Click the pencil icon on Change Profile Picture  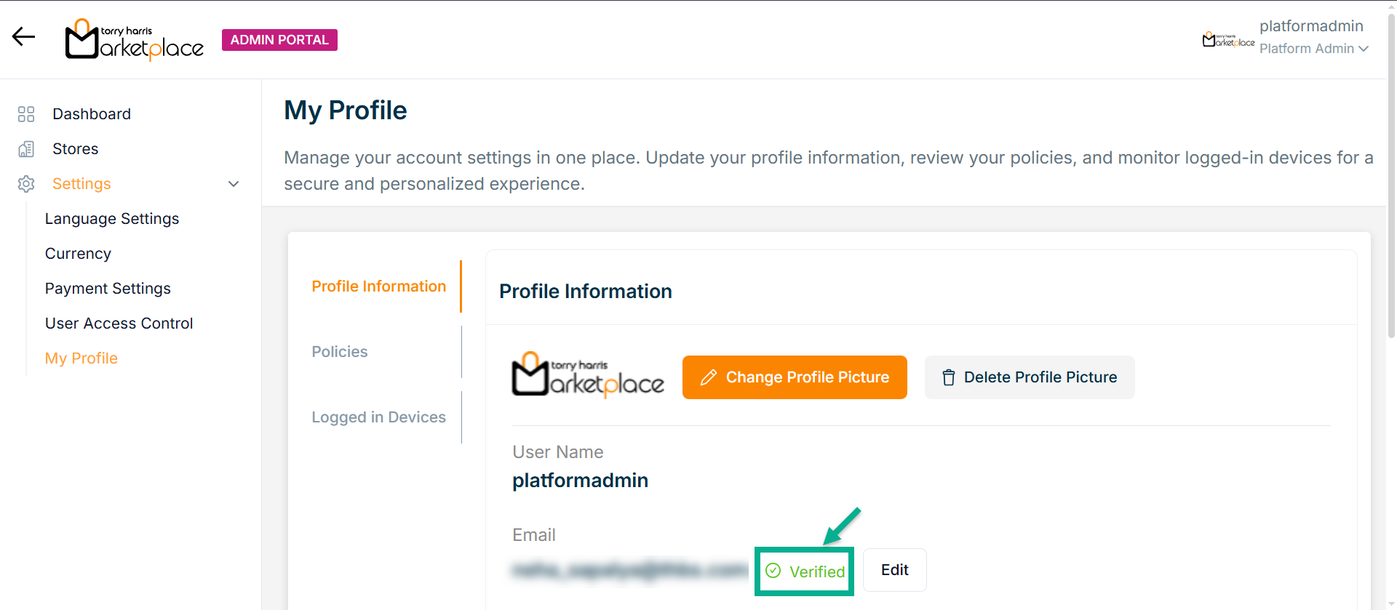708,377
